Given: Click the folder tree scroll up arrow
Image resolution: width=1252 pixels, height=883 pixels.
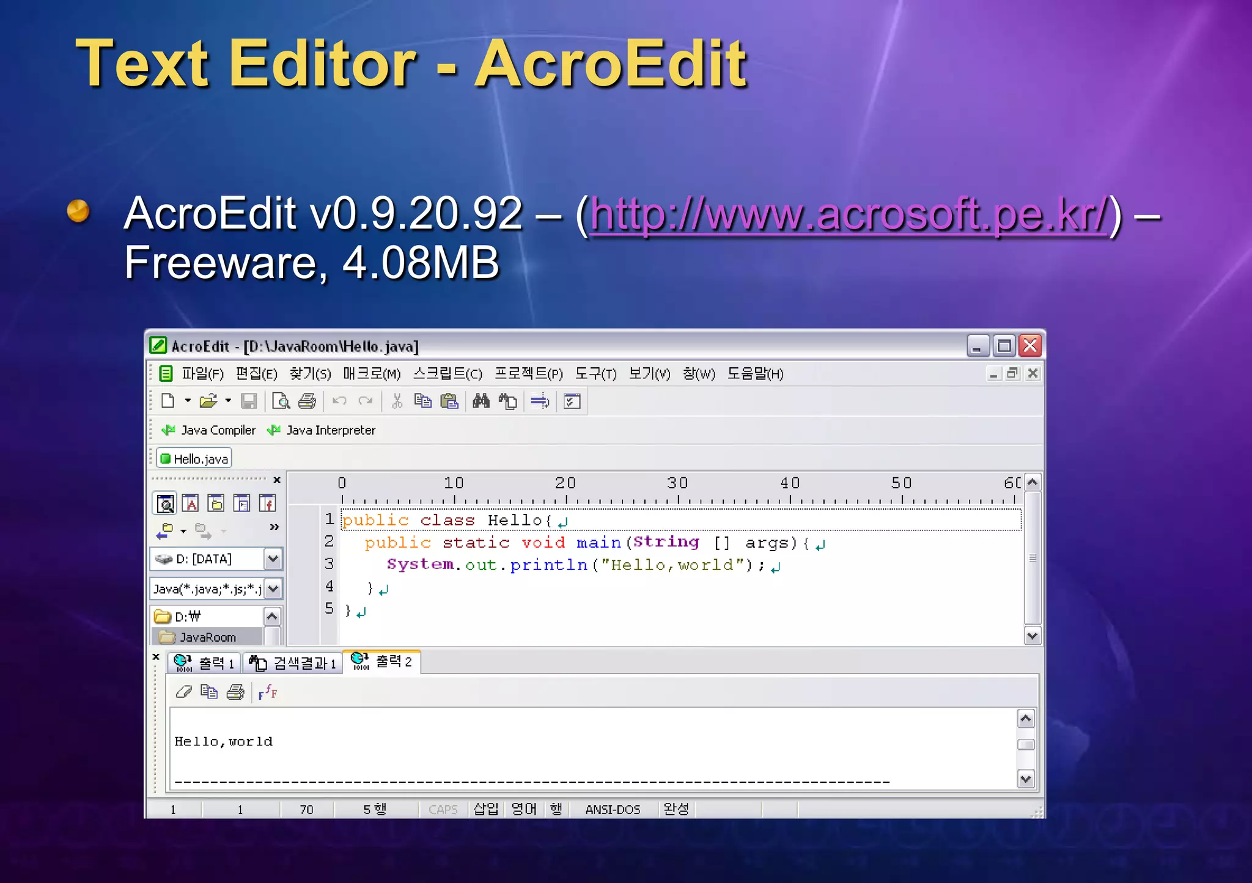Looking at the screenshot, I should pyautogui.click(x=272, y=615).
